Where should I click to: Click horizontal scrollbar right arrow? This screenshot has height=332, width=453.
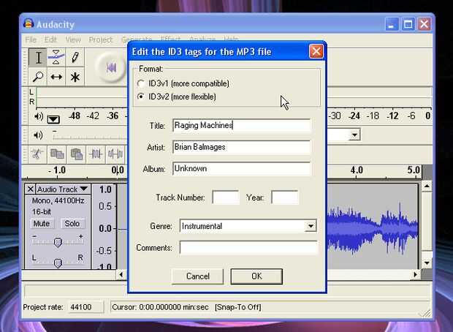416,274
